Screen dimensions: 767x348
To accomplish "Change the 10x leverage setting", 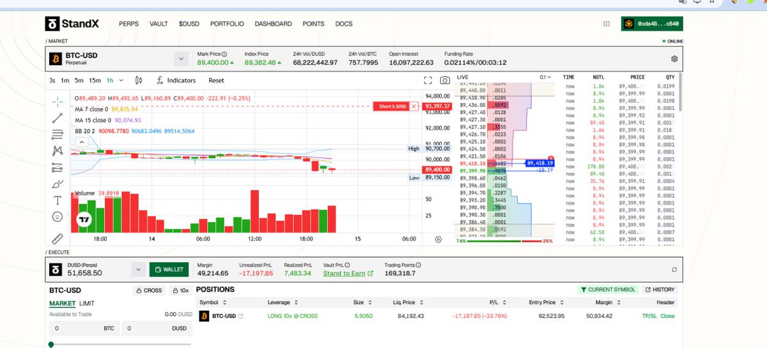I will pos(180,290).
